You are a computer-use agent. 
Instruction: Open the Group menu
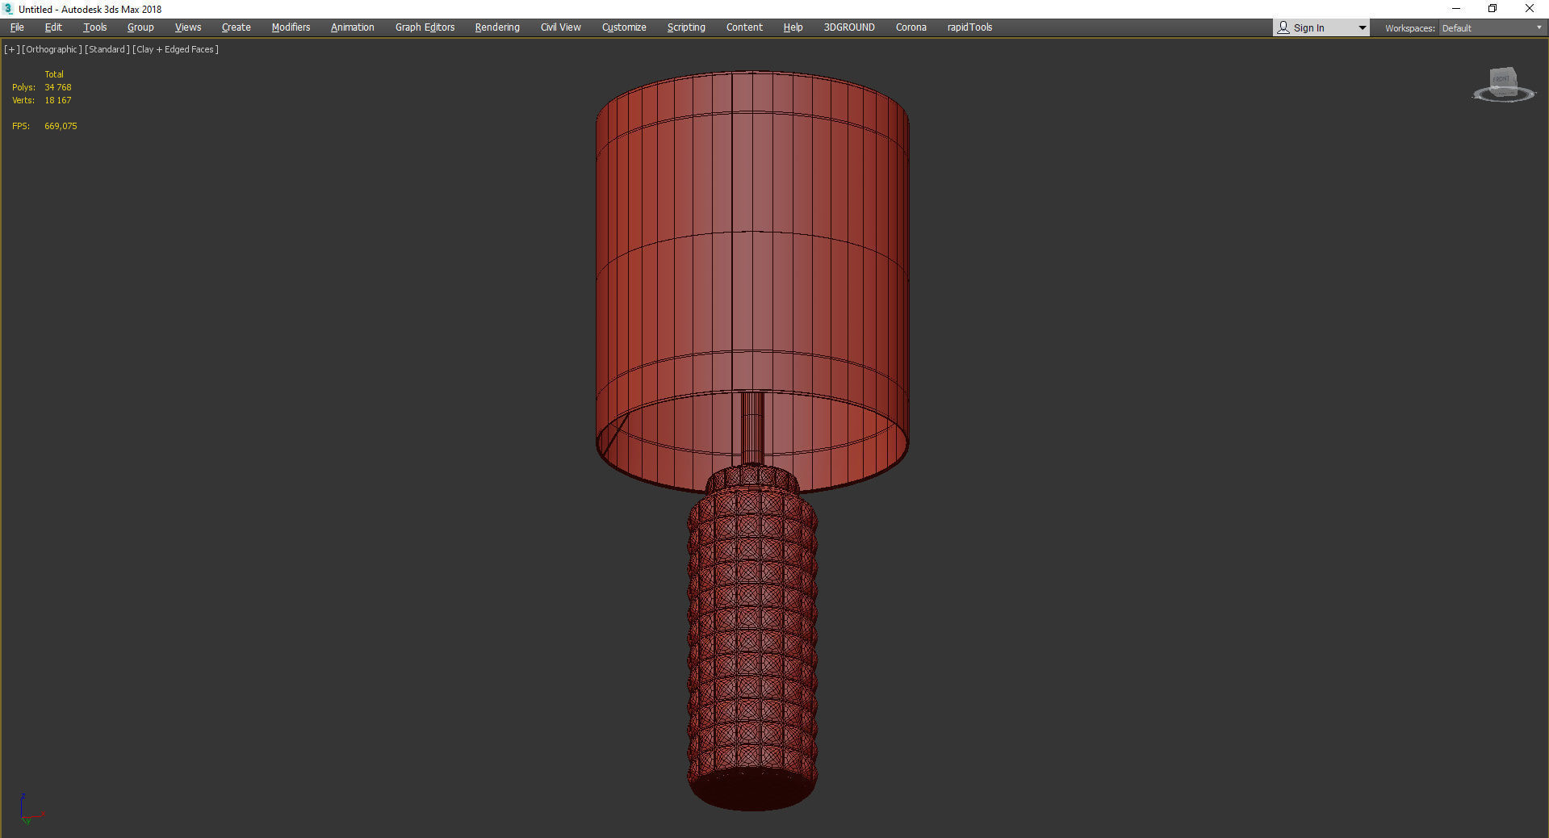[140, 27]
